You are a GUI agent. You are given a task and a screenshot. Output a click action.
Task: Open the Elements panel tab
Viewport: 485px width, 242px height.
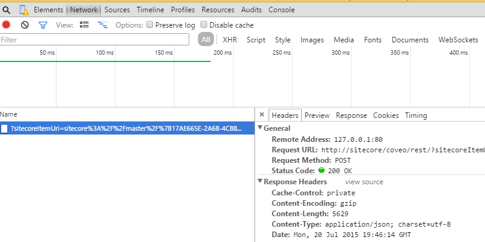[48, 10]
